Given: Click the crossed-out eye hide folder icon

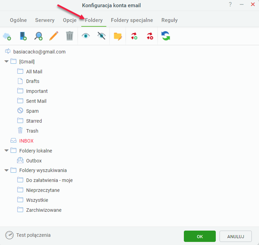Looking at the screenshot, I should (102, 36).
